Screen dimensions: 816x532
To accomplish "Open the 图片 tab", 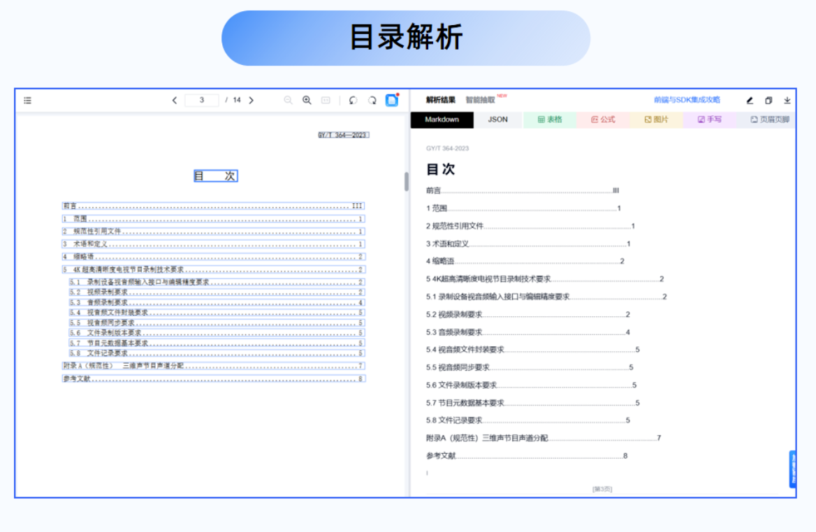I will [656, 119].
